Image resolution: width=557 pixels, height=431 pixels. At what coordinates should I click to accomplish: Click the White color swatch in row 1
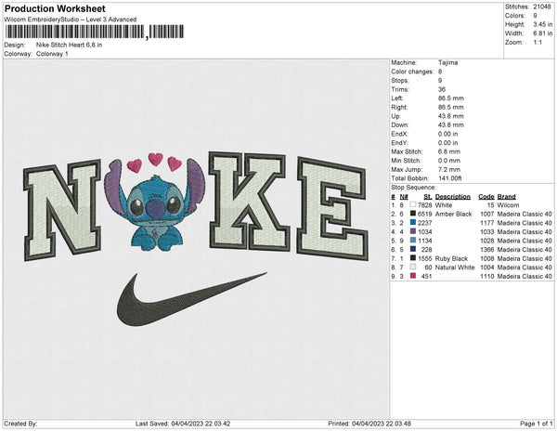[413, 204]
